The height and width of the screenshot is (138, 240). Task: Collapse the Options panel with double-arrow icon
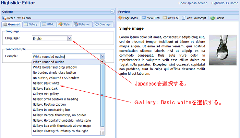(112, 12)
